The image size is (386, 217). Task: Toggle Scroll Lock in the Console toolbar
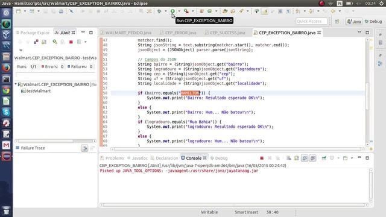pyautogui.click(x=297, y=158)
